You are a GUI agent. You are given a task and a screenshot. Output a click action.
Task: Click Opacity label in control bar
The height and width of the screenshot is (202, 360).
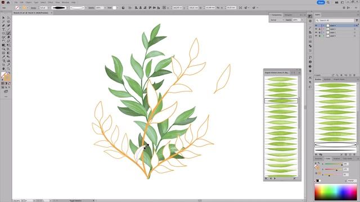pyautogui.click(x=91, y=8)
